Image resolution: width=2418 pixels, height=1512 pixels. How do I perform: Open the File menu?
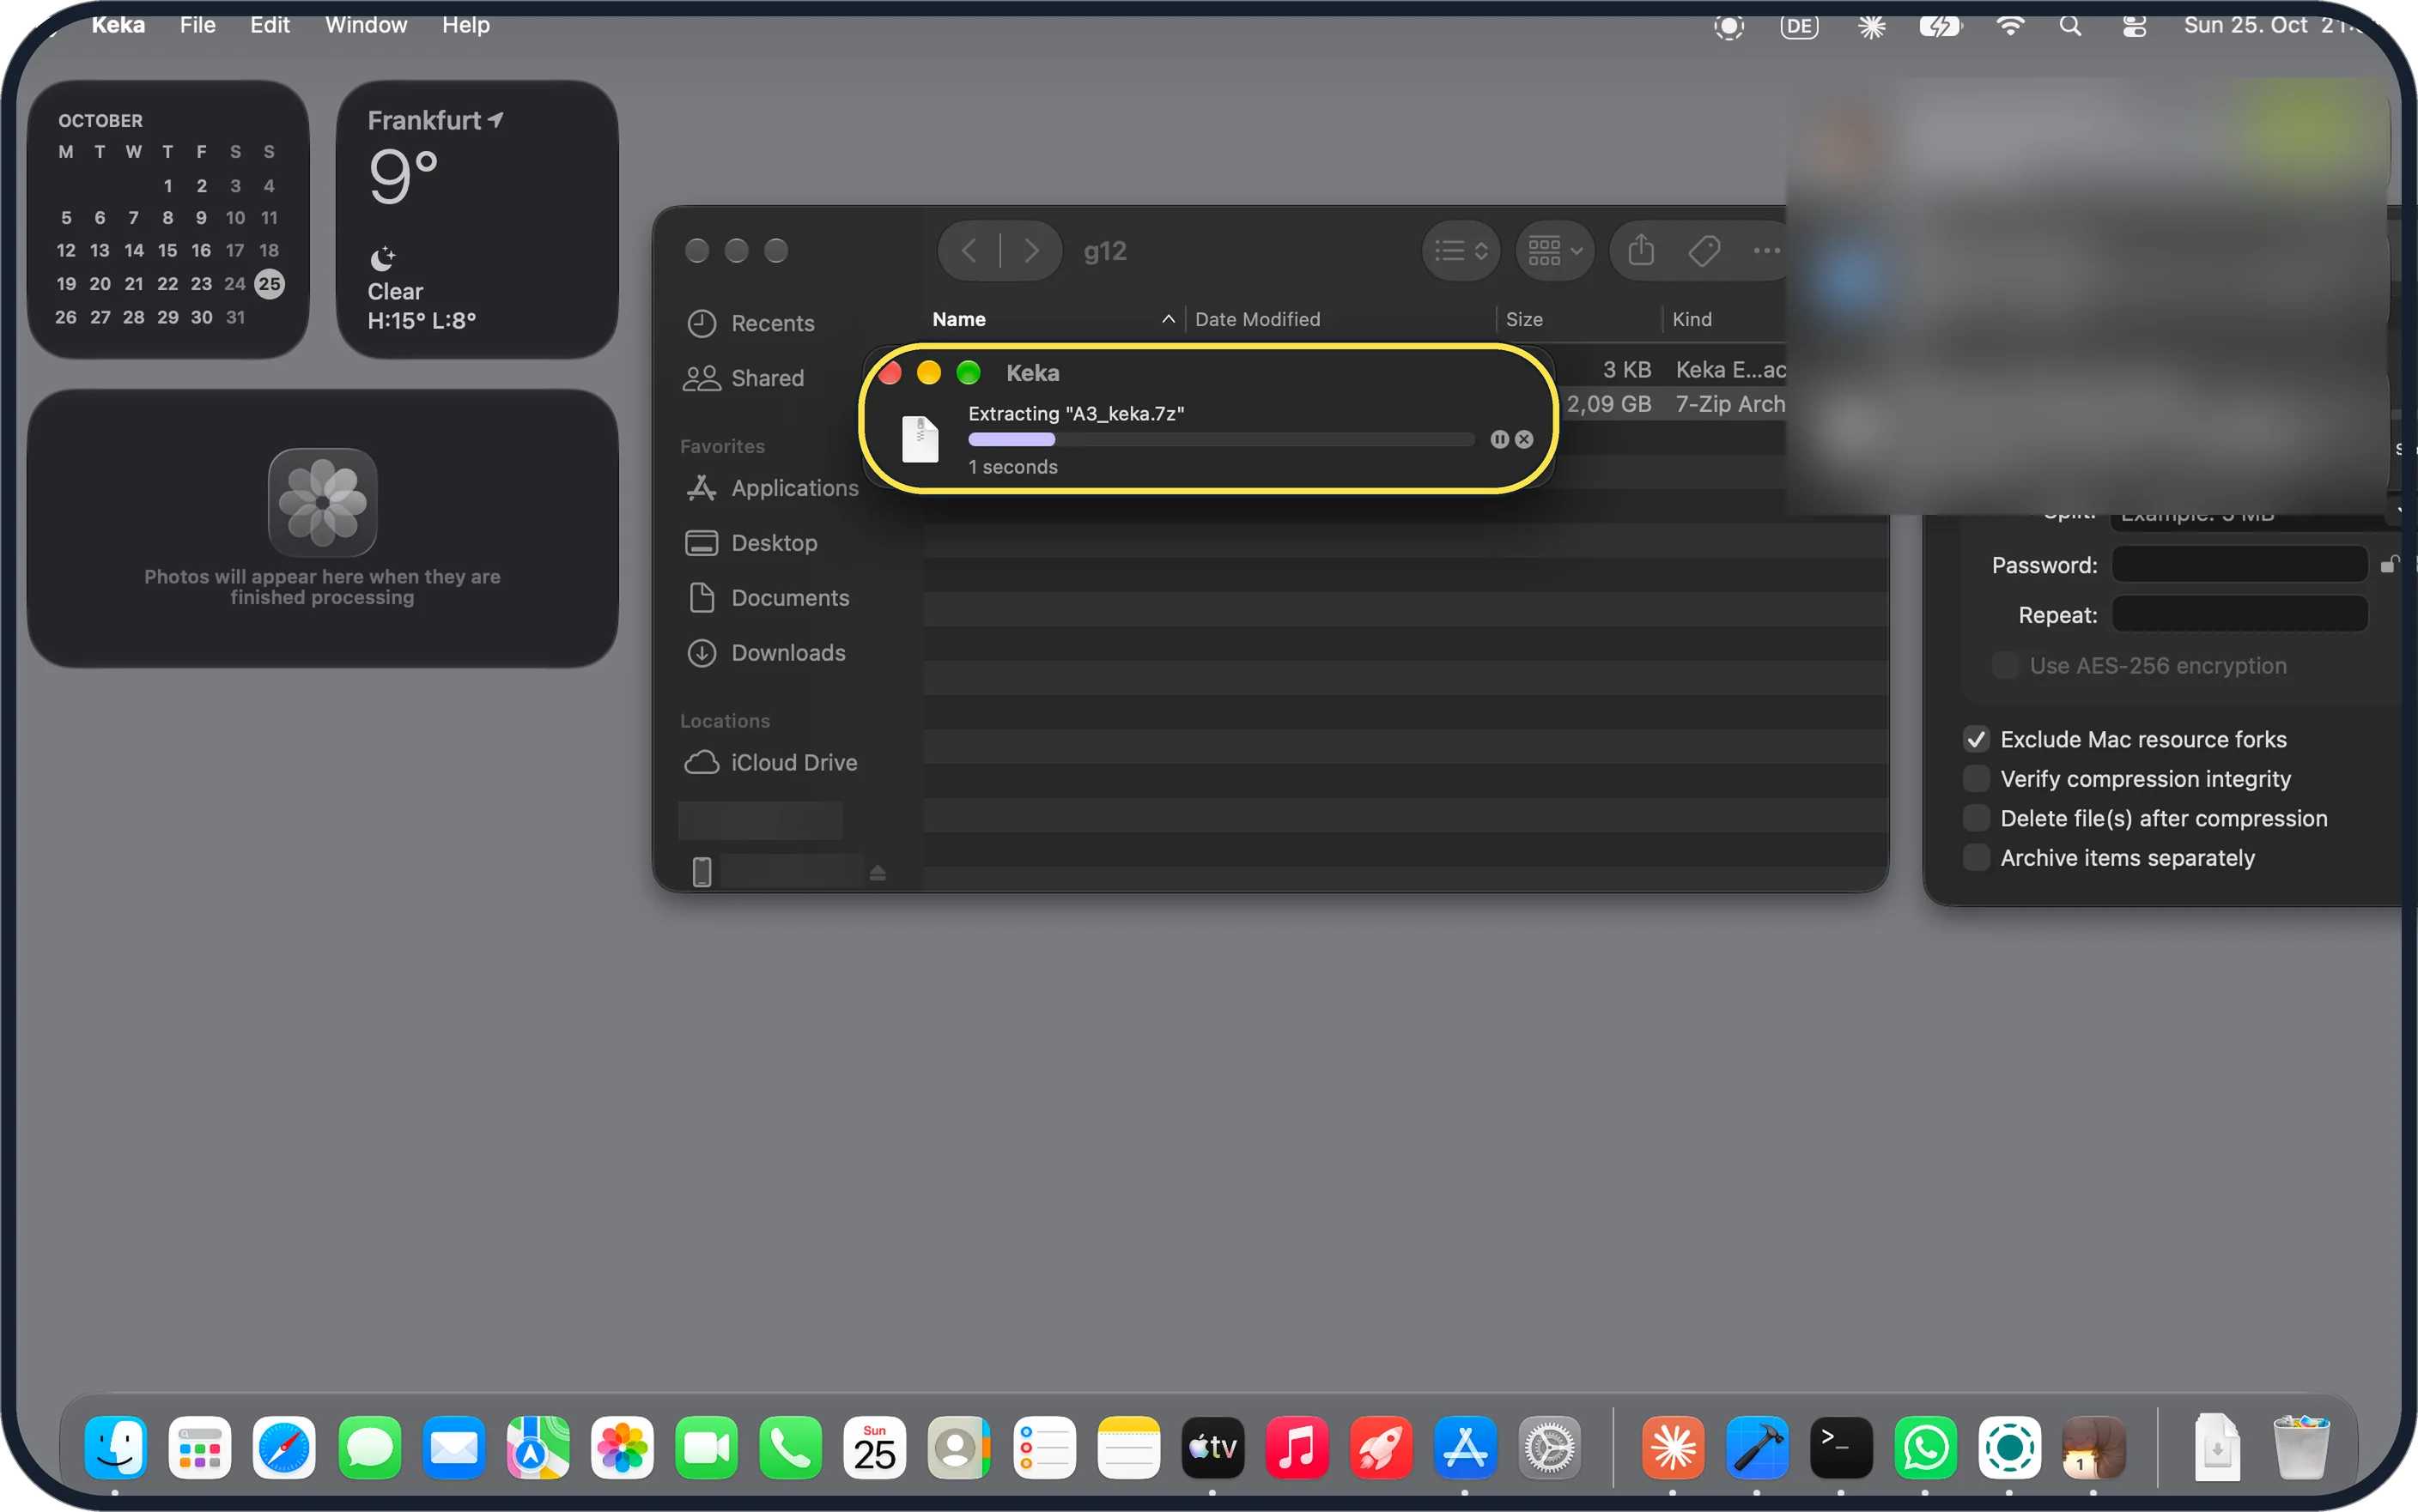(x=197, y=25)
